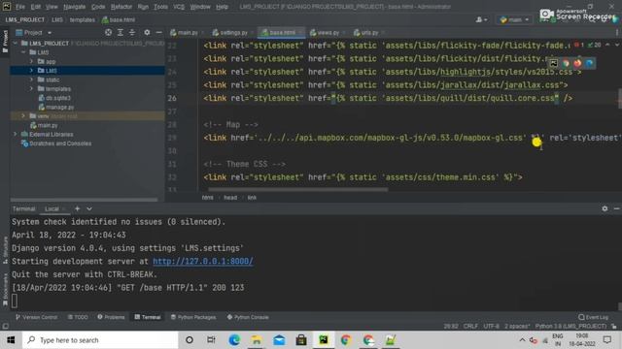Open the Navigate menu
Image resolution: width=622 pixels, height=349 pixels.
coord(74,7)
